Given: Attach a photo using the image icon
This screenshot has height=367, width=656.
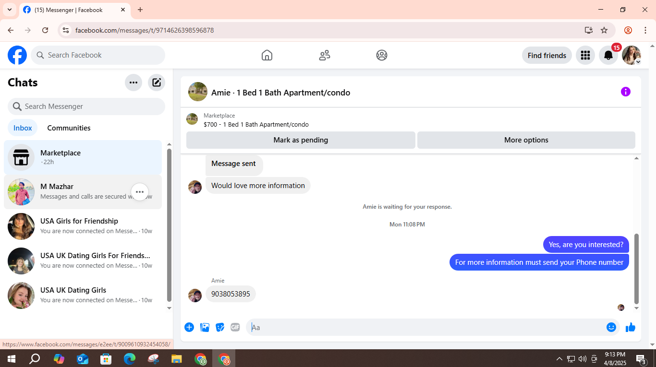Looking at the screenshot, I should [x=205, y=327].
